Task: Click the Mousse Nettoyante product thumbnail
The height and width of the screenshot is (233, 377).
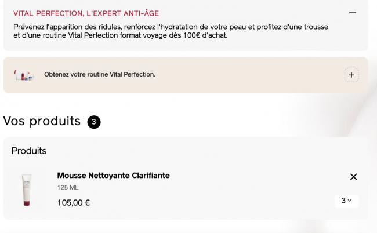Action: (26, 190)
